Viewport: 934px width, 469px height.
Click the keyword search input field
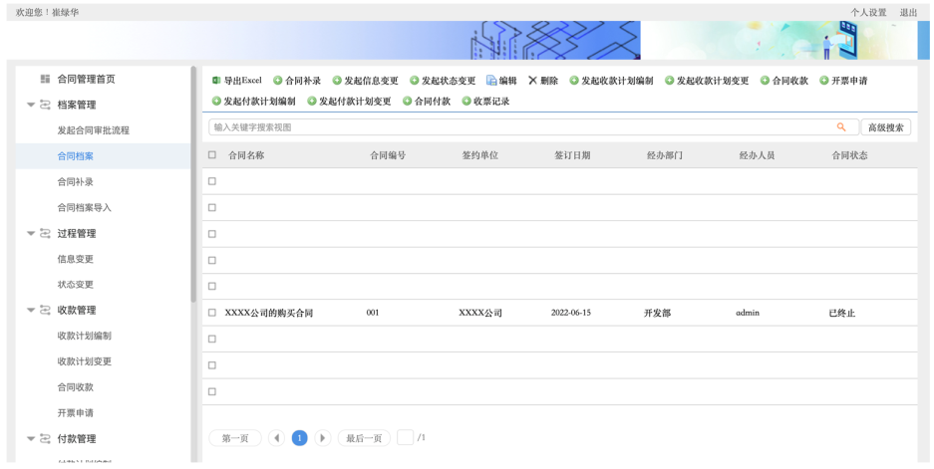[x=518, y=127]
